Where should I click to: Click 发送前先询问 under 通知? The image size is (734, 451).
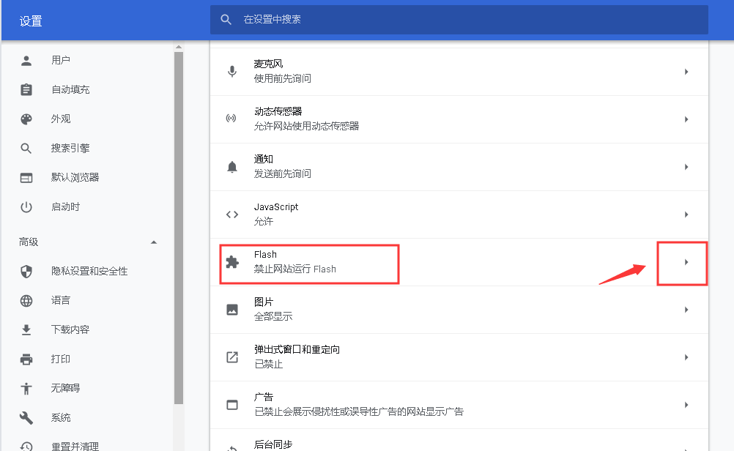pos(283,174)
